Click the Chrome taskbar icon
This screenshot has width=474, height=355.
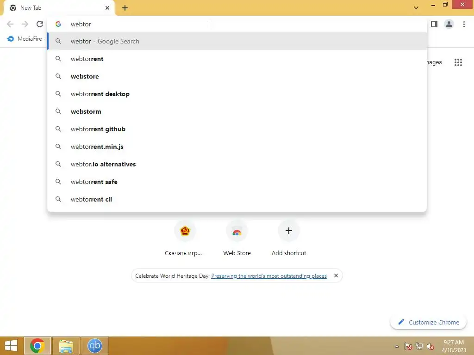[37, 346]
